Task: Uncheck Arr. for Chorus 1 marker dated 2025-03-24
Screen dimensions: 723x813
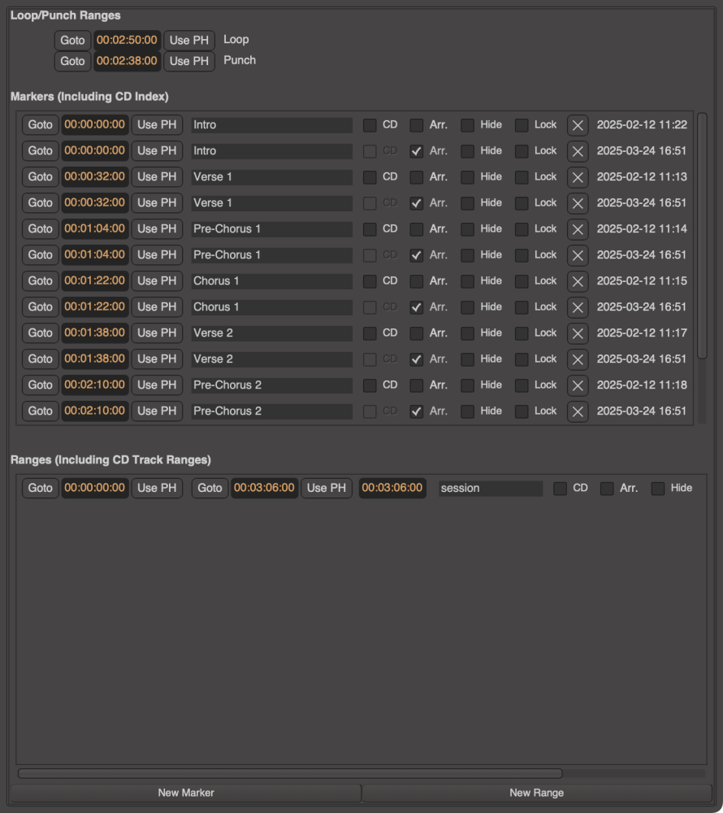Action: coord(417,307)
